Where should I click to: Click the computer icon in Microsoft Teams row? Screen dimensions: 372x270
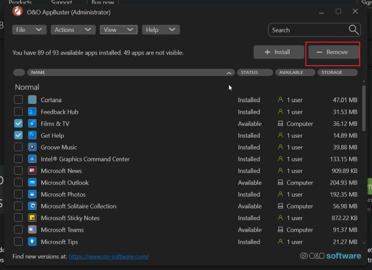point(280,229)
